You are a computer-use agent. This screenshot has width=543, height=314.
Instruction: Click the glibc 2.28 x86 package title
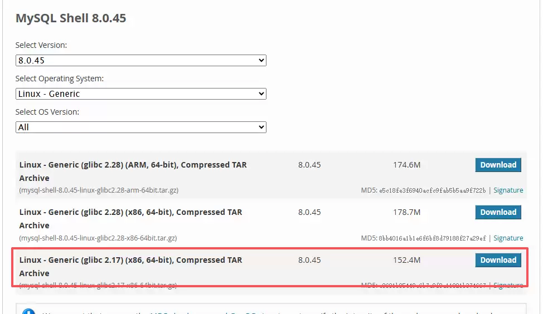point(130,213)
